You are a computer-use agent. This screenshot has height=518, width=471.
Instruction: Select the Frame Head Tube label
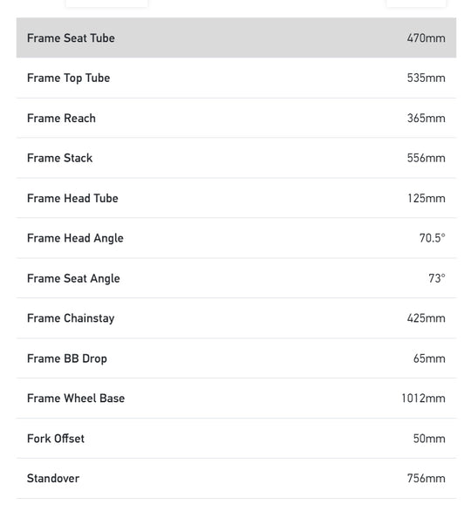coord(72,198)
